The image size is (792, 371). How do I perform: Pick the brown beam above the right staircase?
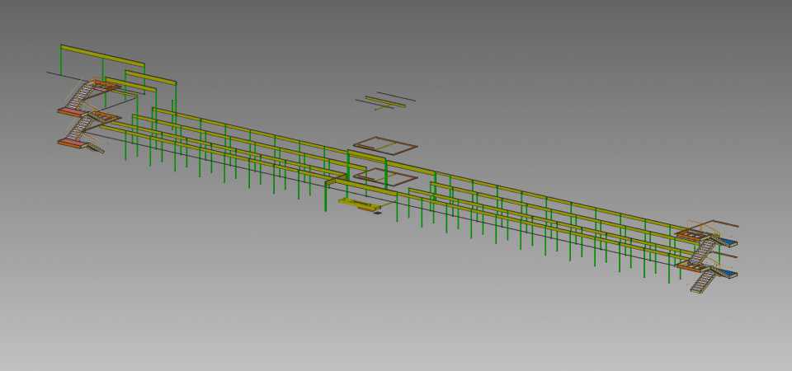tap(724, 223)
